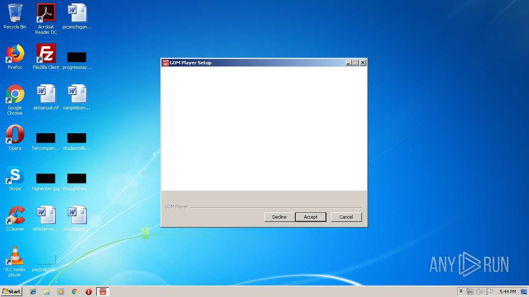This screenshot has width=529, height=297.
Task: Close the GOM Player Setup window
Action: click(363, 63)
